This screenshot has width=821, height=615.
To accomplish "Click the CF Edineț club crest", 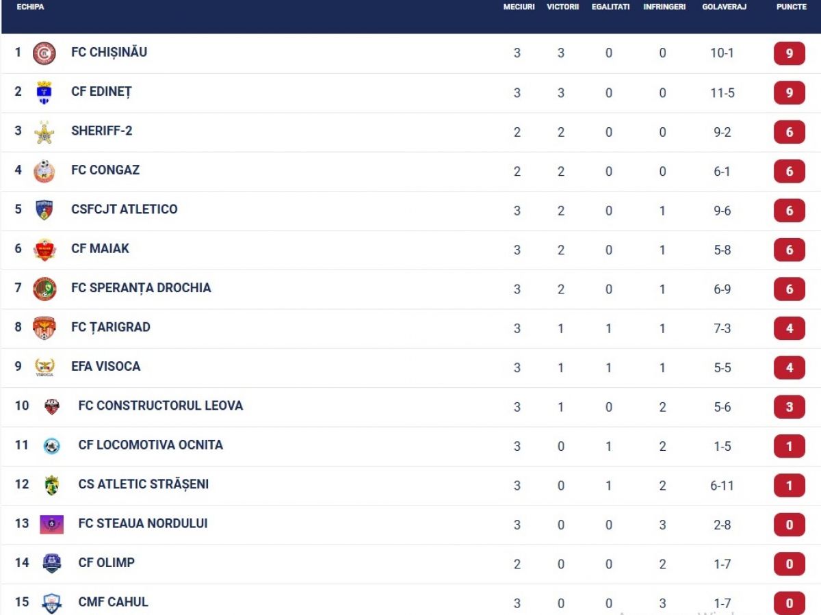I will pos(44,92).
